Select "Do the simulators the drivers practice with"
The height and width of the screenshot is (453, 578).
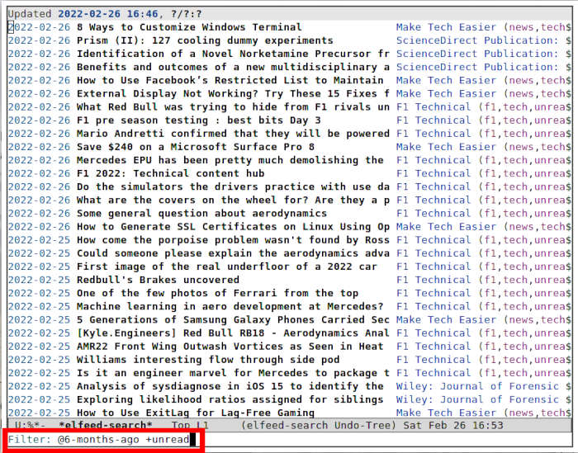233,186
